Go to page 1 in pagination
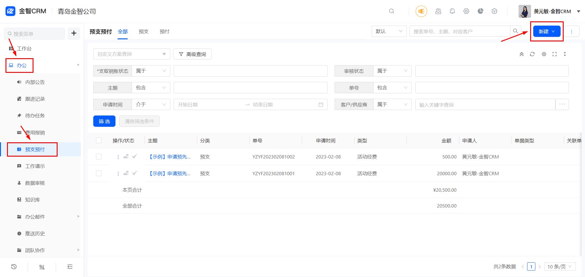Image resolution: width=585 pixels, height=277 pixels. tap(531, 267)
